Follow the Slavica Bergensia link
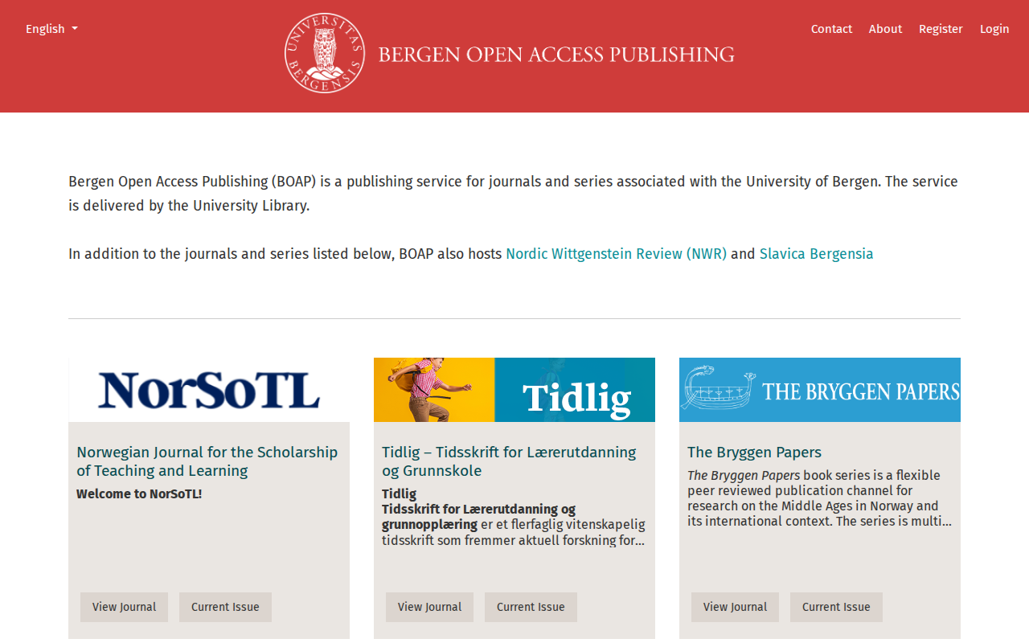Image resolution: width=1029 pixels, height=643 pixels. (x=816, y=254)
